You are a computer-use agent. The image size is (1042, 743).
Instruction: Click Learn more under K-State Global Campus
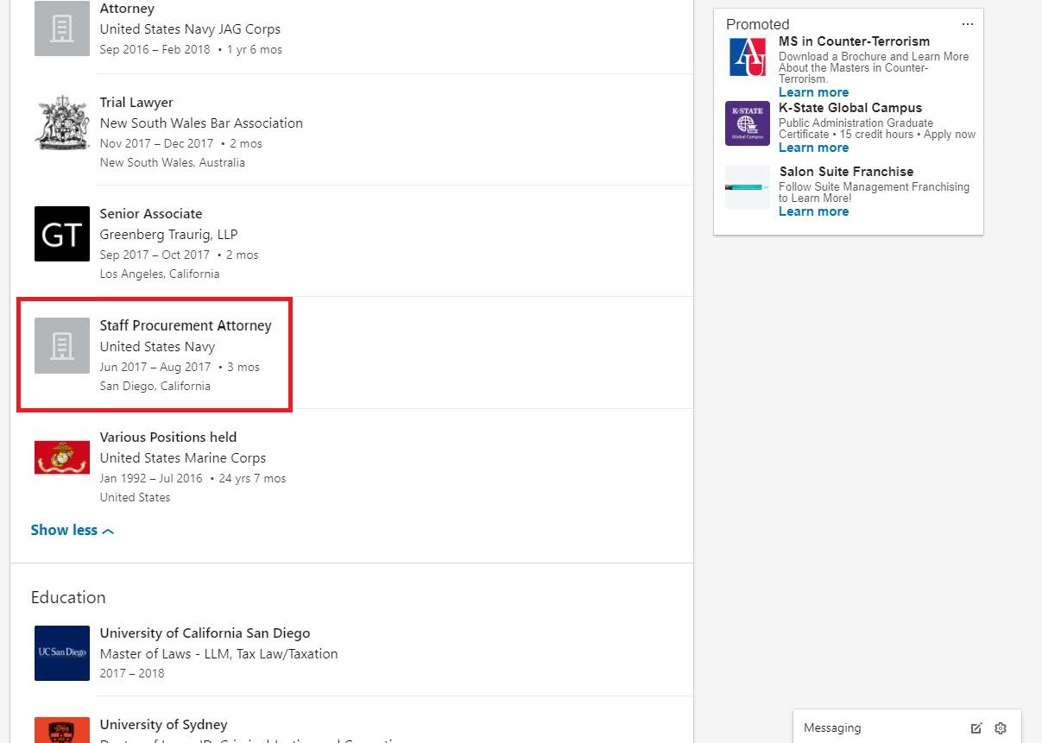point(813,148)
